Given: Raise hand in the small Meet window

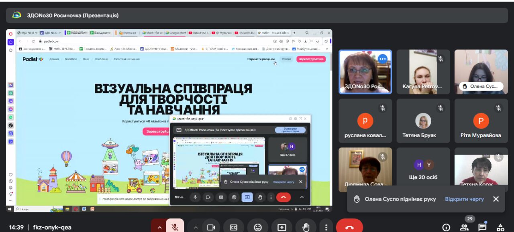Looking at the screenshot, I should pyautogui.click(x=260, y=197).
